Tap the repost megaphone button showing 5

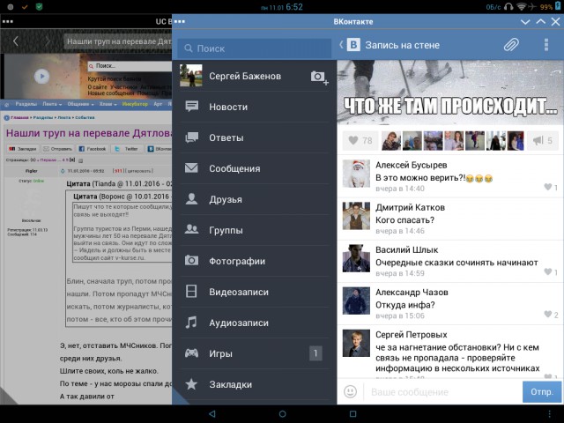click(x=543, y=141)
